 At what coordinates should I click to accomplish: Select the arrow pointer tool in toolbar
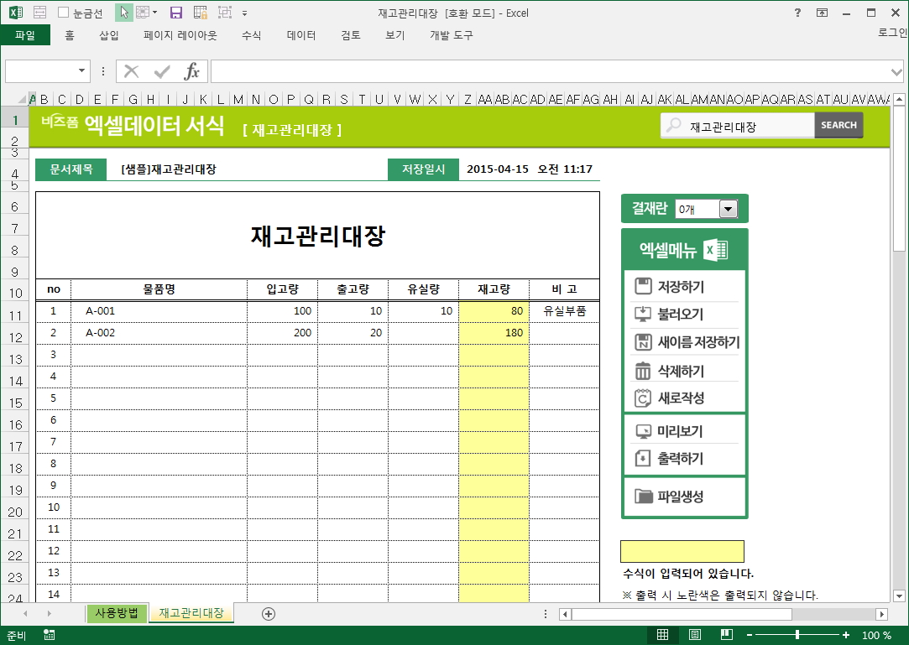point(123,13)
